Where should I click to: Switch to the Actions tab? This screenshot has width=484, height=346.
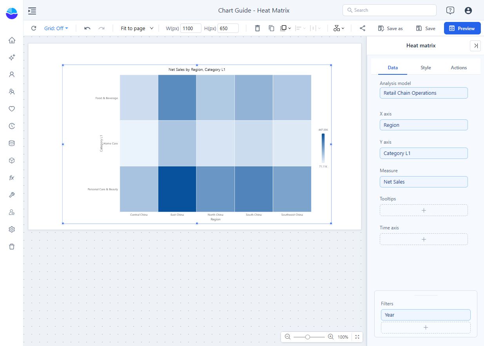[x=459, y=68]
